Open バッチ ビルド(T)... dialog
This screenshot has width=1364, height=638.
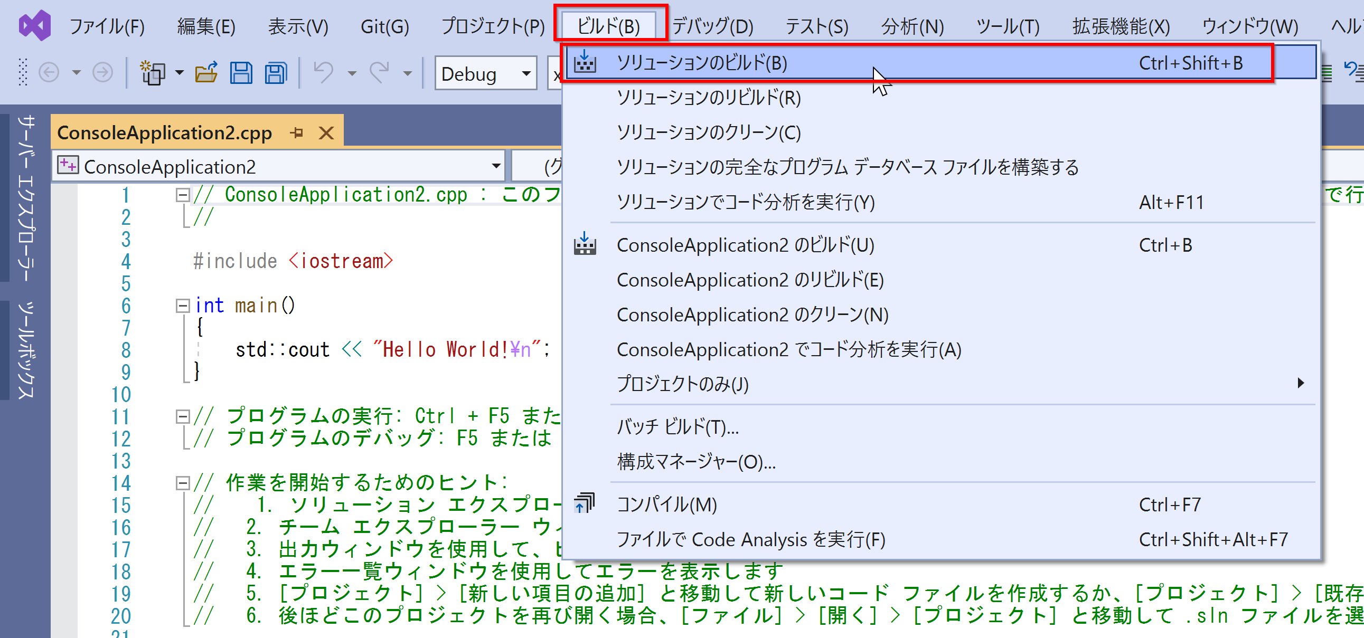tap(940, 426)
